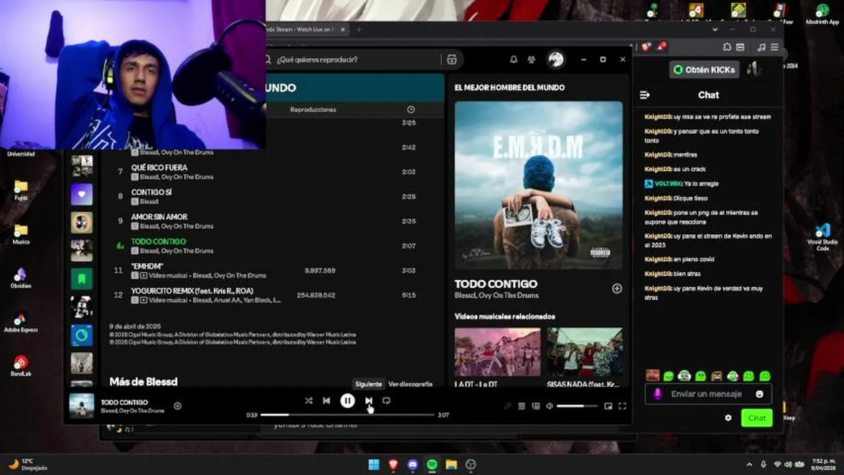Click the KnightD3 username in first chat message
844x475 pixels.
coord(658,117)
